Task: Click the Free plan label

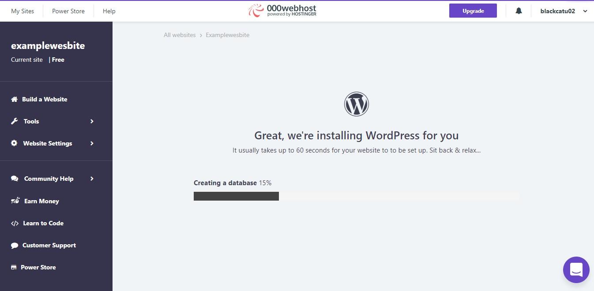Action: 58,60
